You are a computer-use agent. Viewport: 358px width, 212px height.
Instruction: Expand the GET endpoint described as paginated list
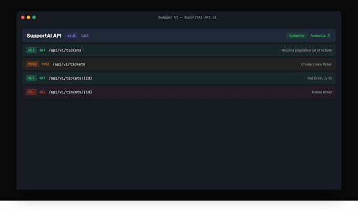pos(179,50)
